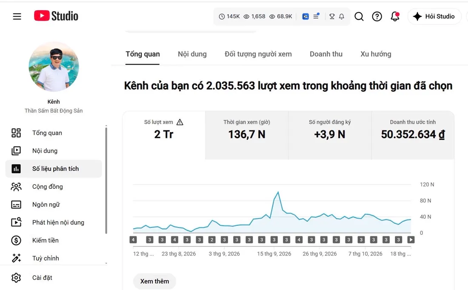
Task: Switch to Đối tượng người xem tab
Action: pyautogui.click(x=258, y=54)
